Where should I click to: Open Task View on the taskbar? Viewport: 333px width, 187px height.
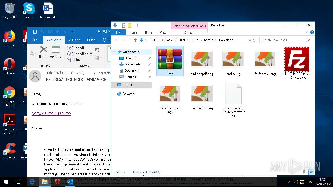(19, 182)
